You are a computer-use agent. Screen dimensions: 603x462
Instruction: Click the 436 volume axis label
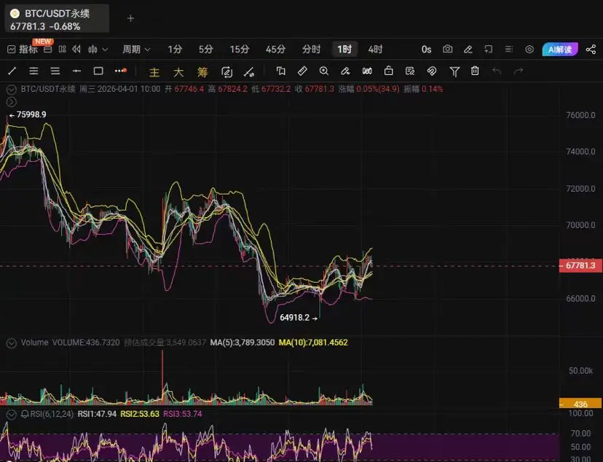[580, 404]
